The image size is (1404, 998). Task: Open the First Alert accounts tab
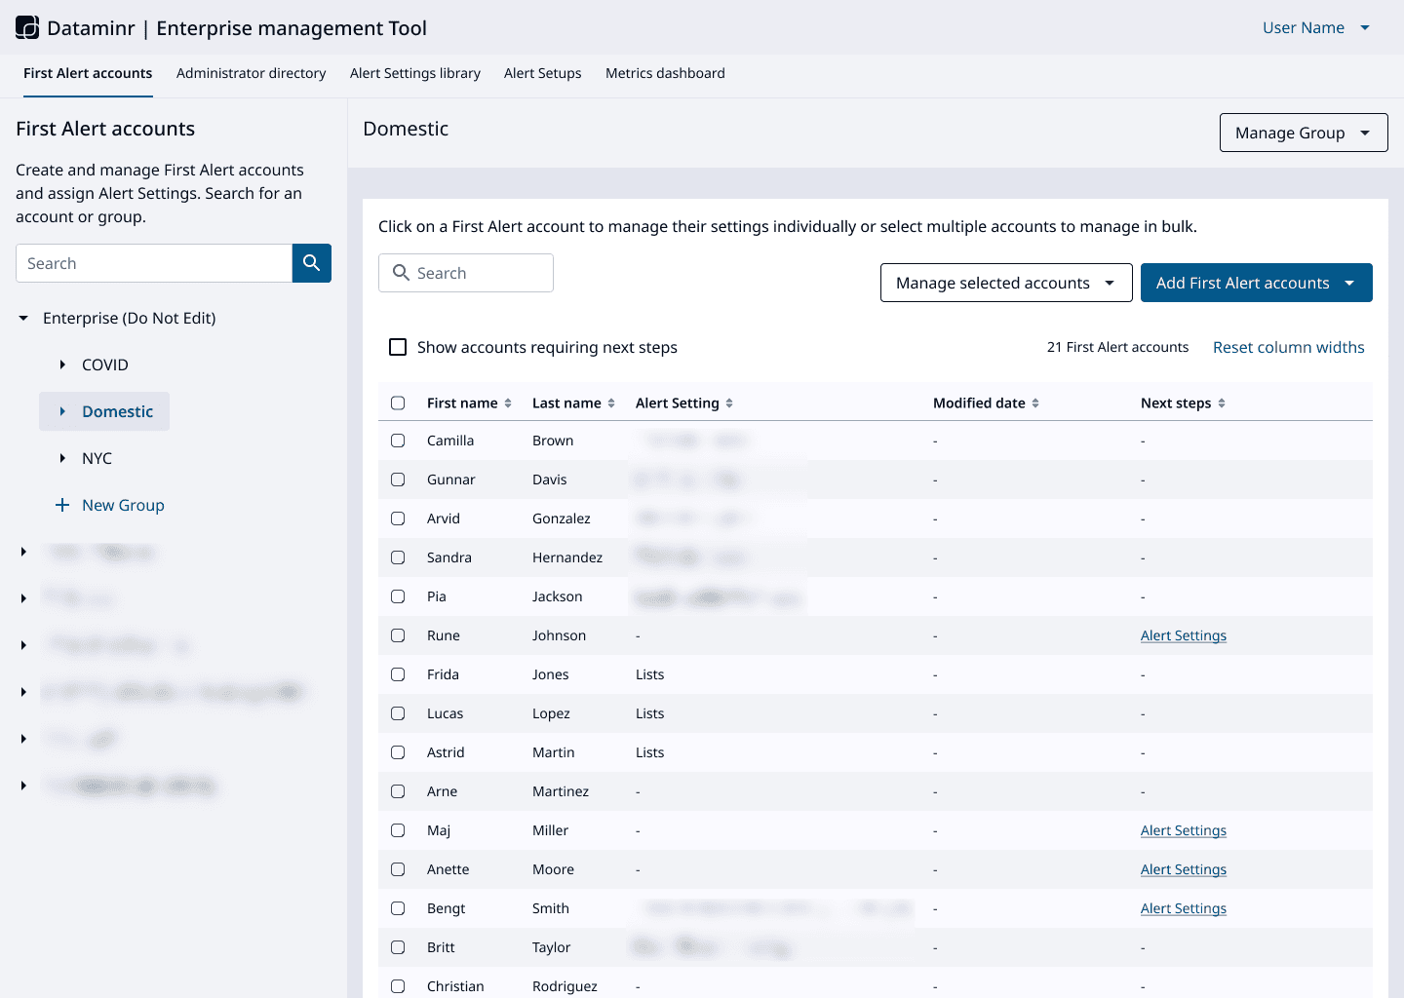click(x=88, y=73)
